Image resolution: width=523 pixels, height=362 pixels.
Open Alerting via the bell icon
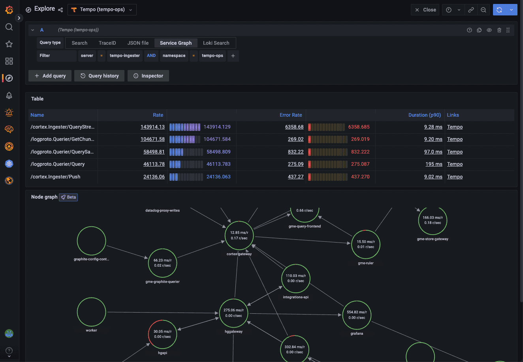[x=9, y=95]
